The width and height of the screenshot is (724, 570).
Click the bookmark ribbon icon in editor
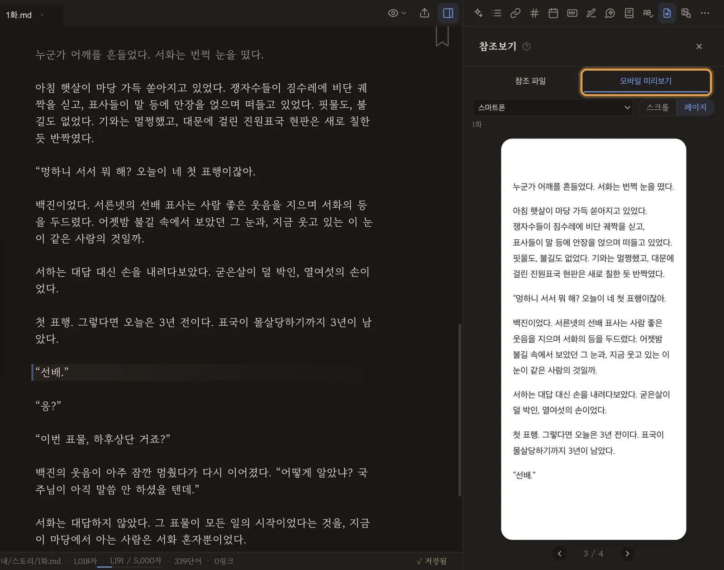442,36
